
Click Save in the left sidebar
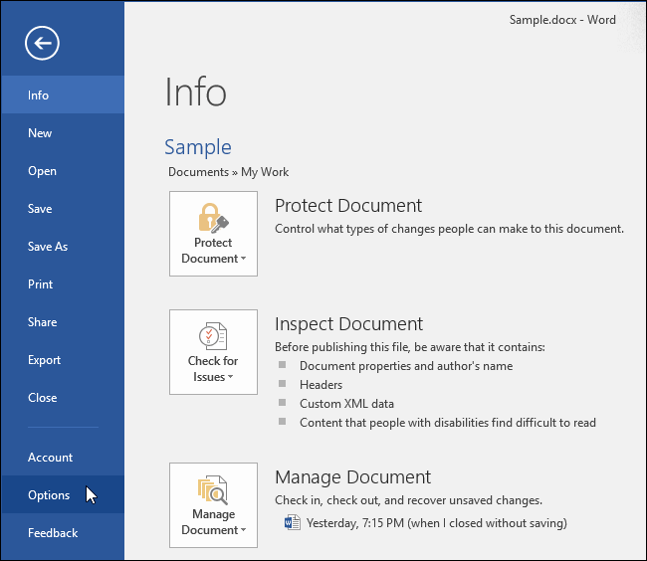(40, 209)
